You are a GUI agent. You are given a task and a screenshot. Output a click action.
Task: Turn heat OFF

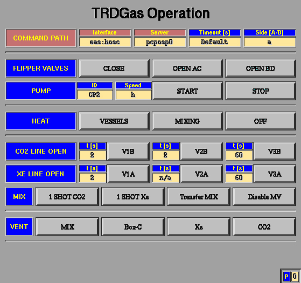pyautogui.click(x=261, y=121)
